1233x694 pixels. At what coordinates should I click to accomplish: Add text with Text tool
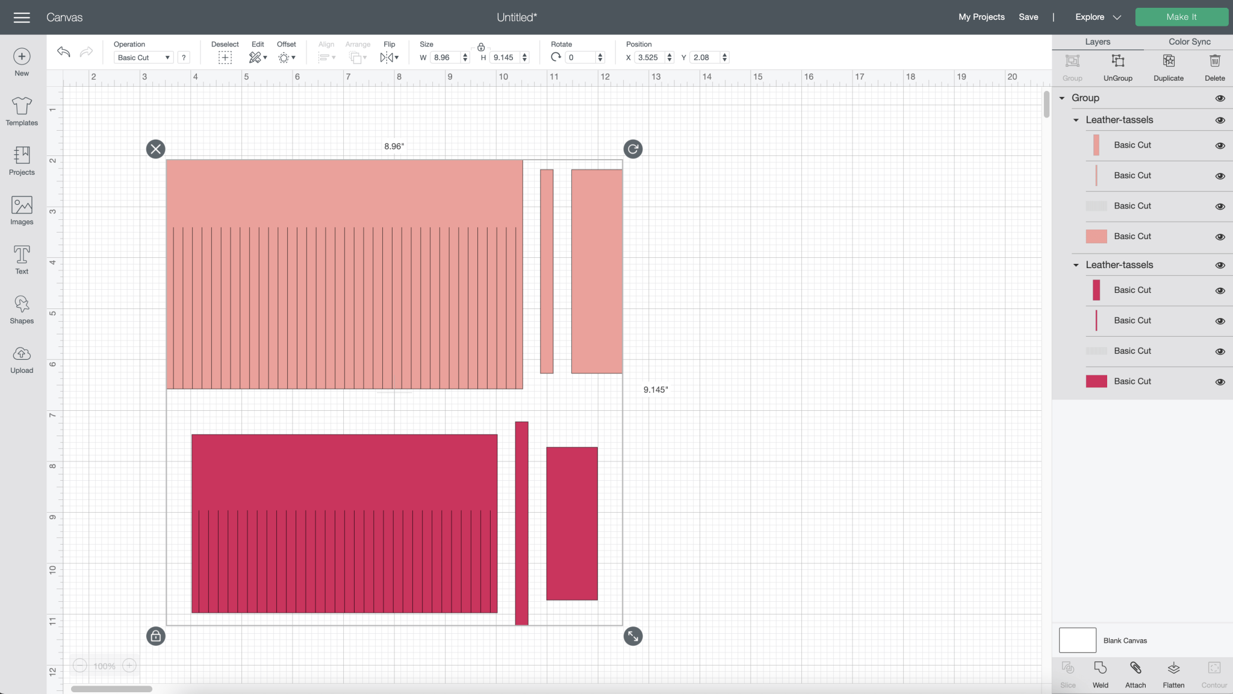[x=22, y=260]
